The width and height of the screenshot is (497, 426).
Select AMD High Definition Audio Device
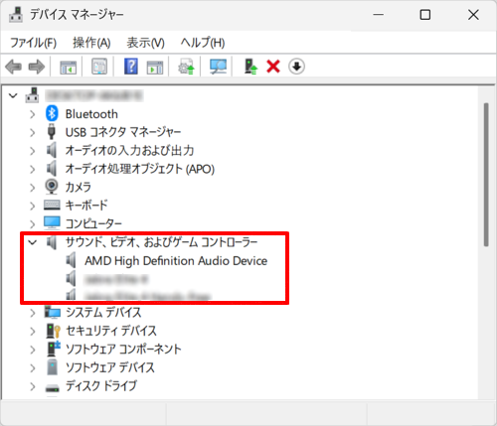(176, 261)
